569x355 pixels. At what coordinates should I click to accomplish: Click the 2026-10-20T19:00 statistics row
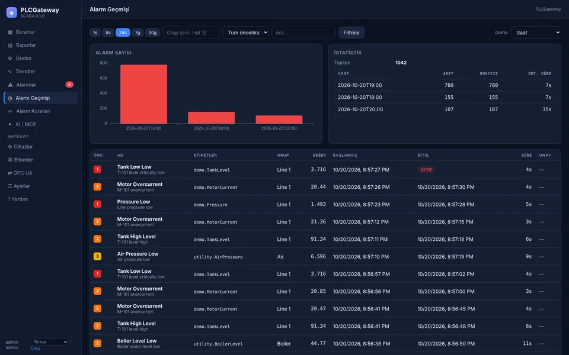point(445,85)
